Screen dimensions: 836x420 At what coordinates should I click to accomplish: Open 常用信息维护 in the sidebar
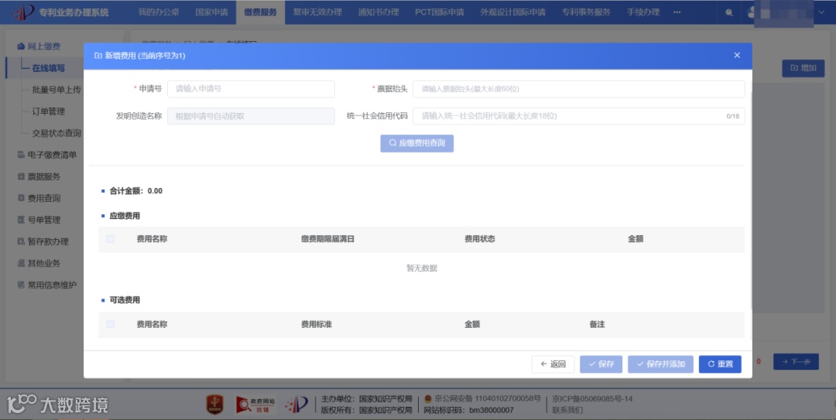[53, 285]
